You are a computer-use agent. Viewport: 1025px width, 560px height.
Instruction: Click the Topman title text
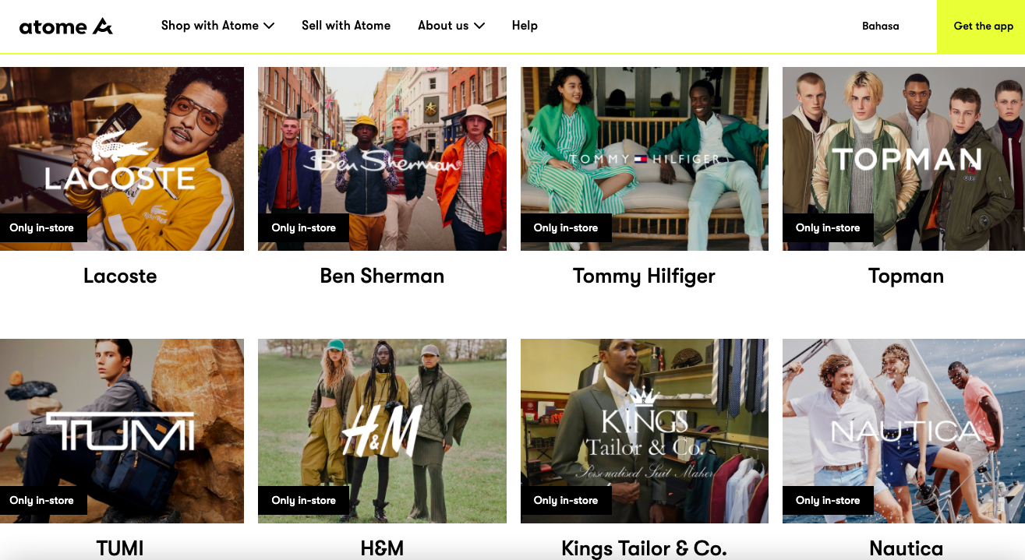(x=906, y=276)
